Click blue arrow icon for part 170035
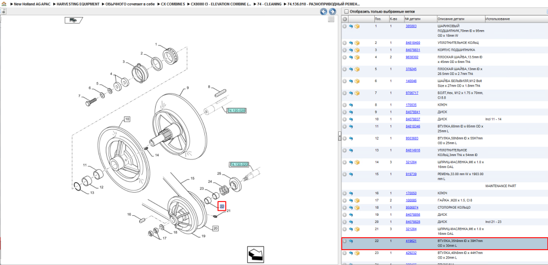This screenshot has height=265, width=548. (x=351, y=105)
